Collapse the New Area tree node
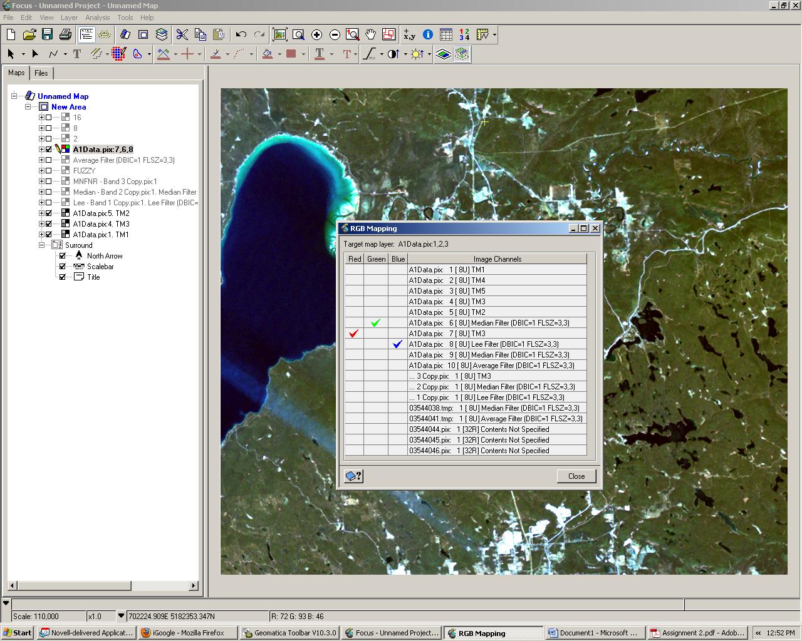The height and width of the screenshot is (641, 802). [28, 107]
